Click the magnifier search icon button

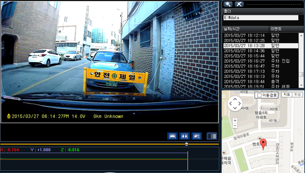click(x=228, y=4)
